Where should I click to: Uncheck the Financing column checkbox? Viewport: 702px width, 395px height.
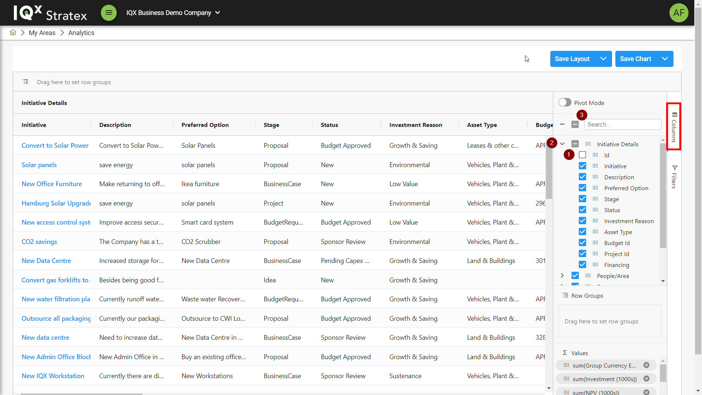pyautogui.click(x=582, y=265)
